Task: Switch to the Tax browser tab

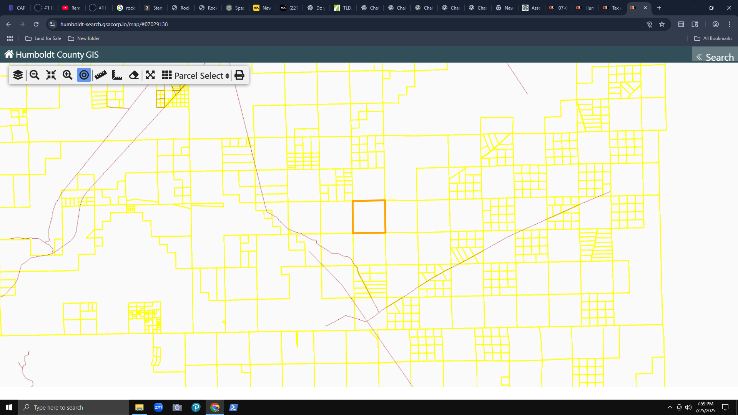Action: pos(612,8)
